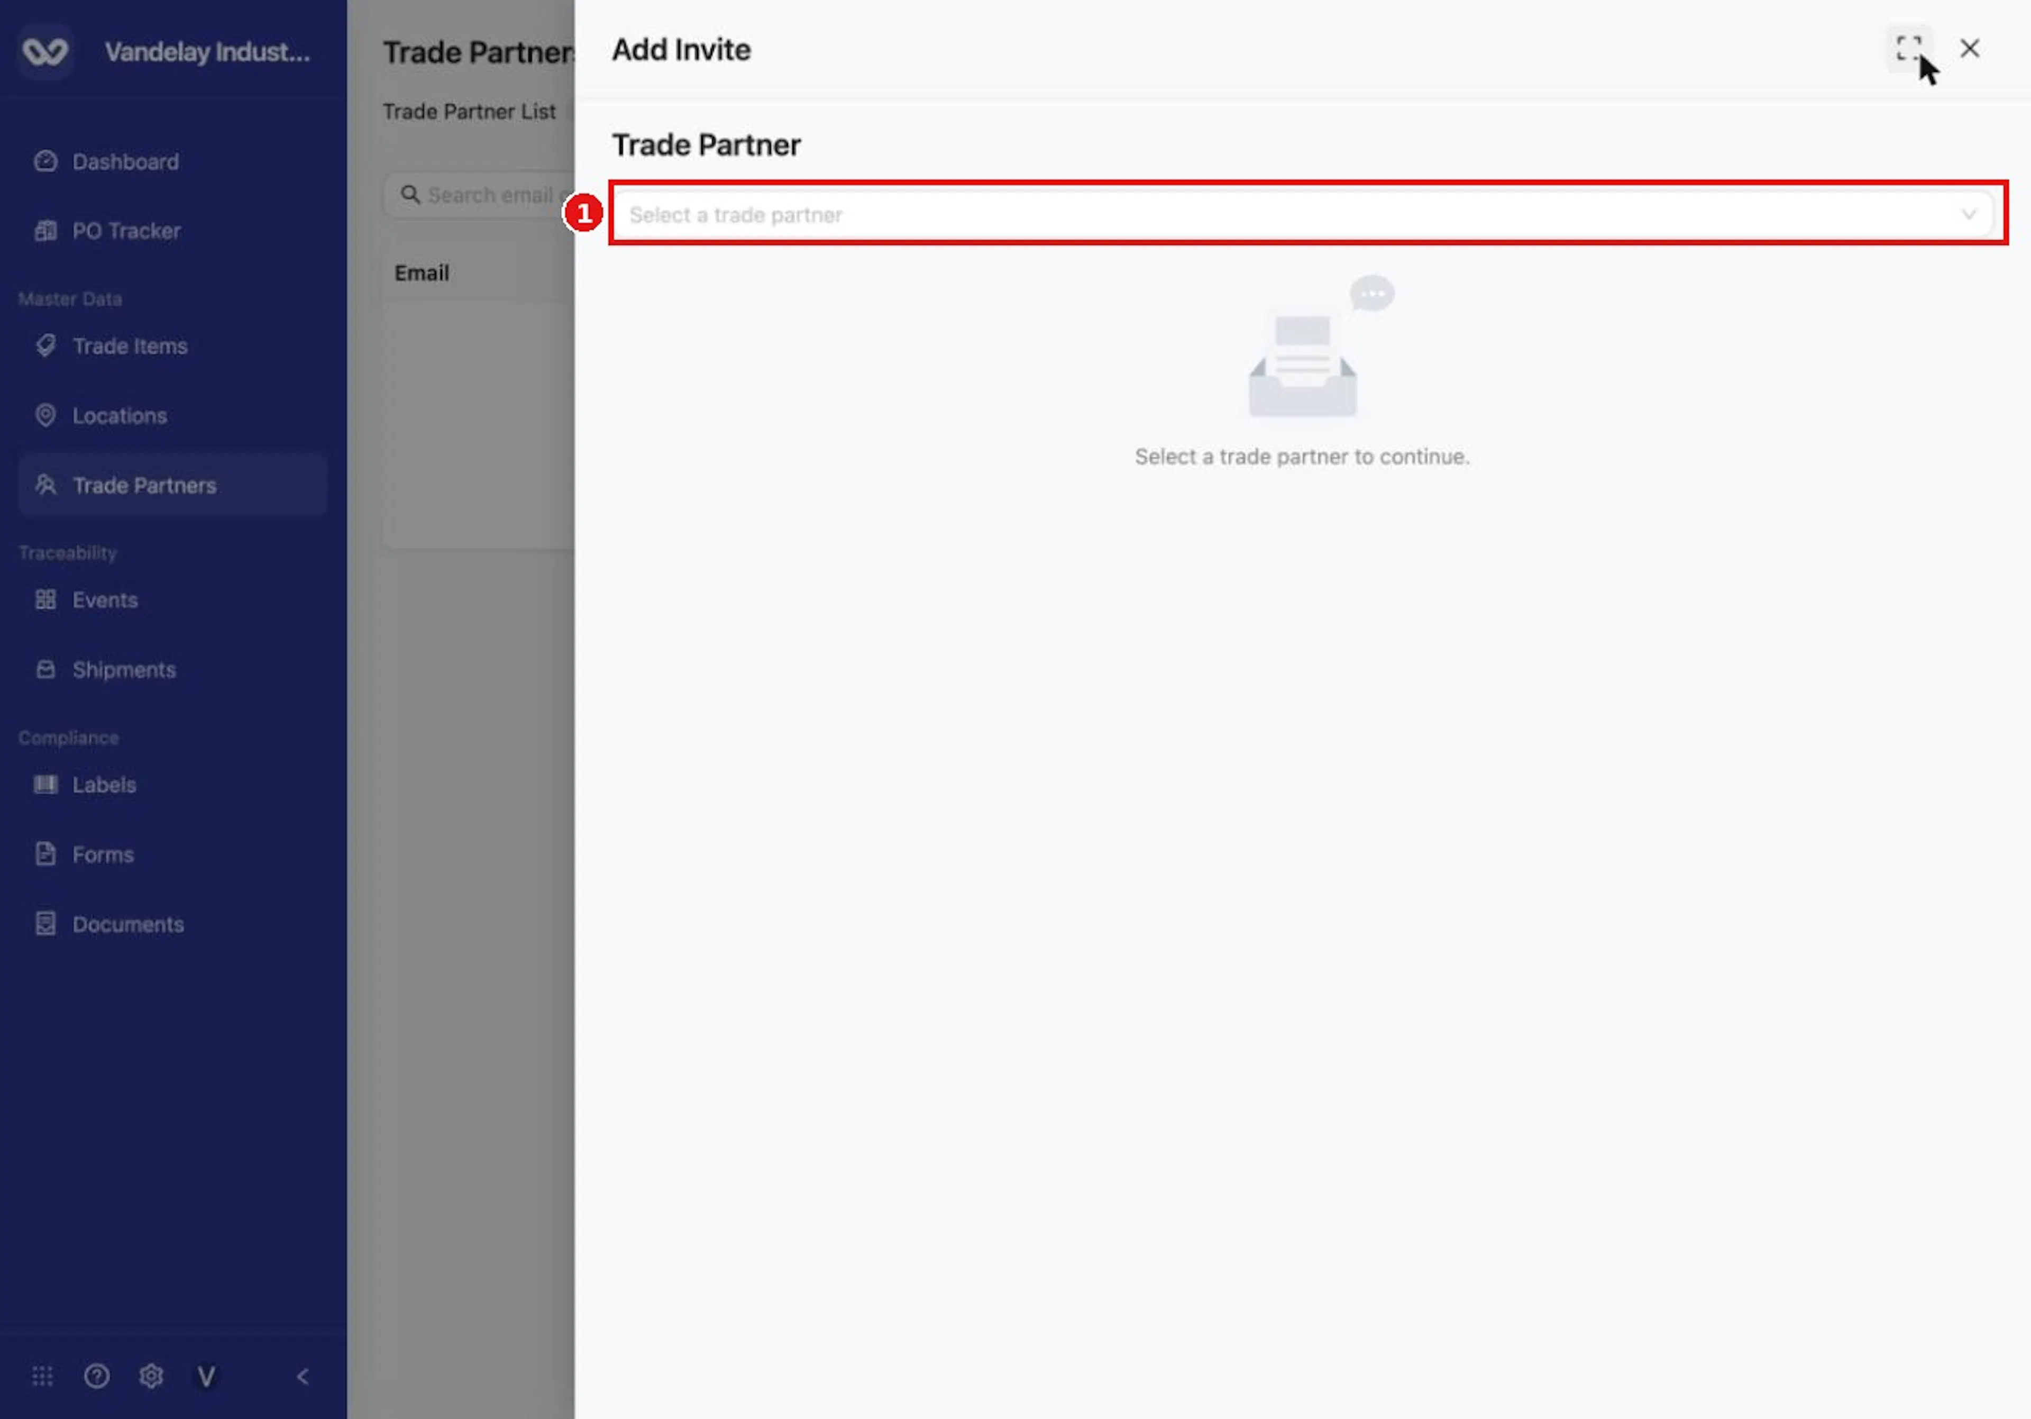Viewport: 2031px width, 1419px height.
Task: Close the Add Invite panel
Action: click(1969, 49)
